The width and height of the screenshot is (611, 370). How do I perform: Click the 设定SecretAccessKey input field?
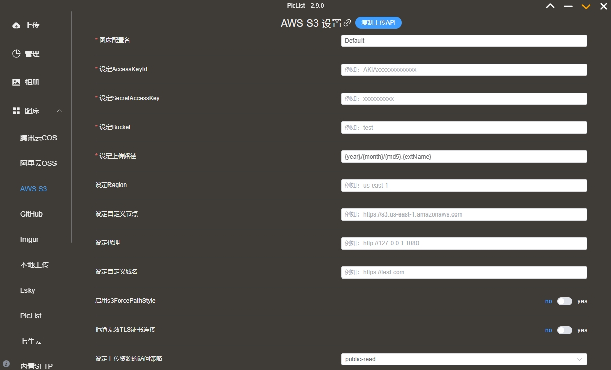tap(464, 99)
